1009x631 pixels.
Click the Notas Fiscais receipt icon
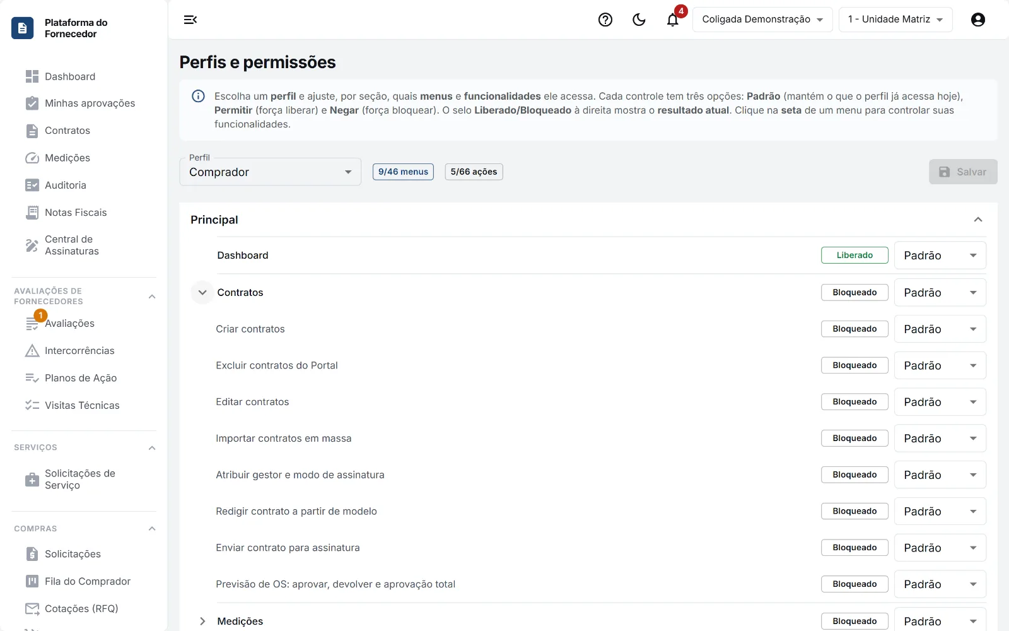point(32,213)
